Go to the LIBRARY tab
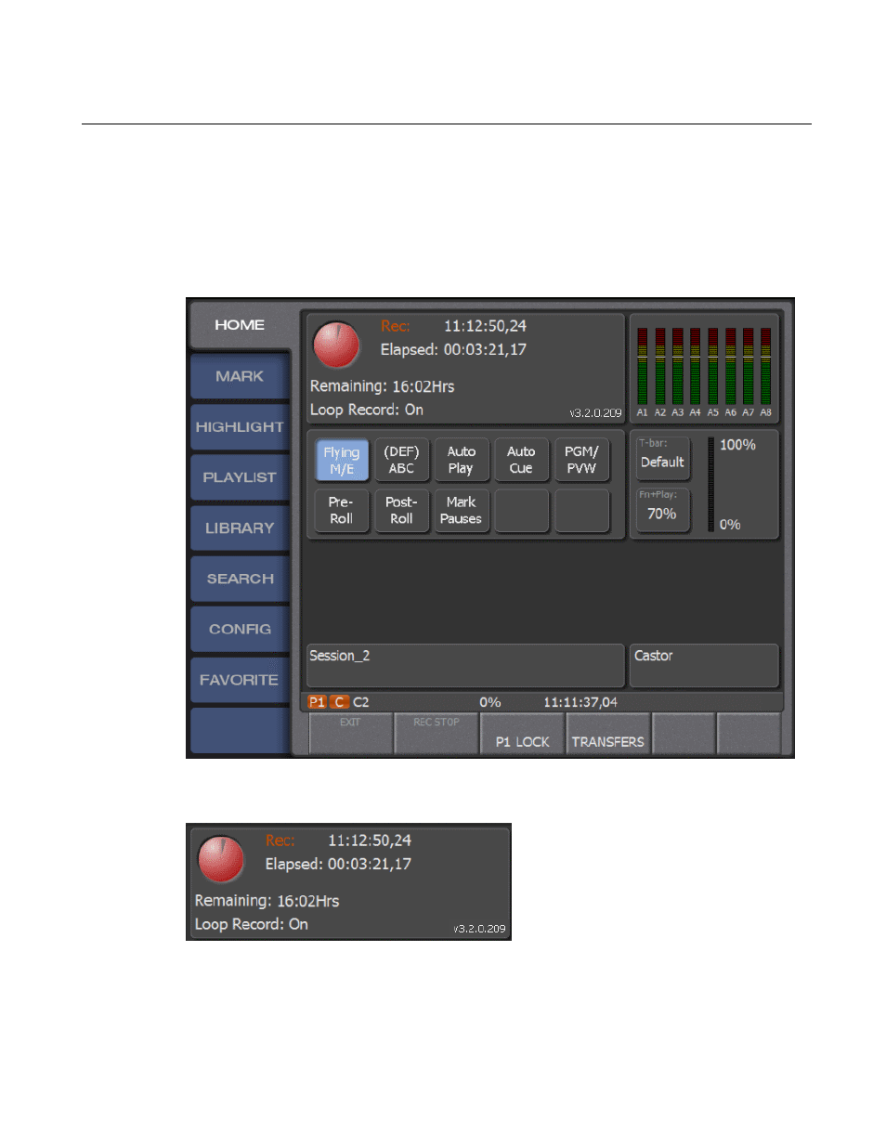The height and width of the screenshot is (1147, 886). click(x=240, y=528)
